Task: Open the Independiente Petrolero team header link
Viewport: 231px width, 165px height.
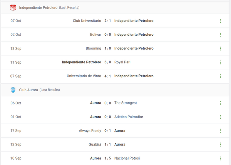Action: 38,8
